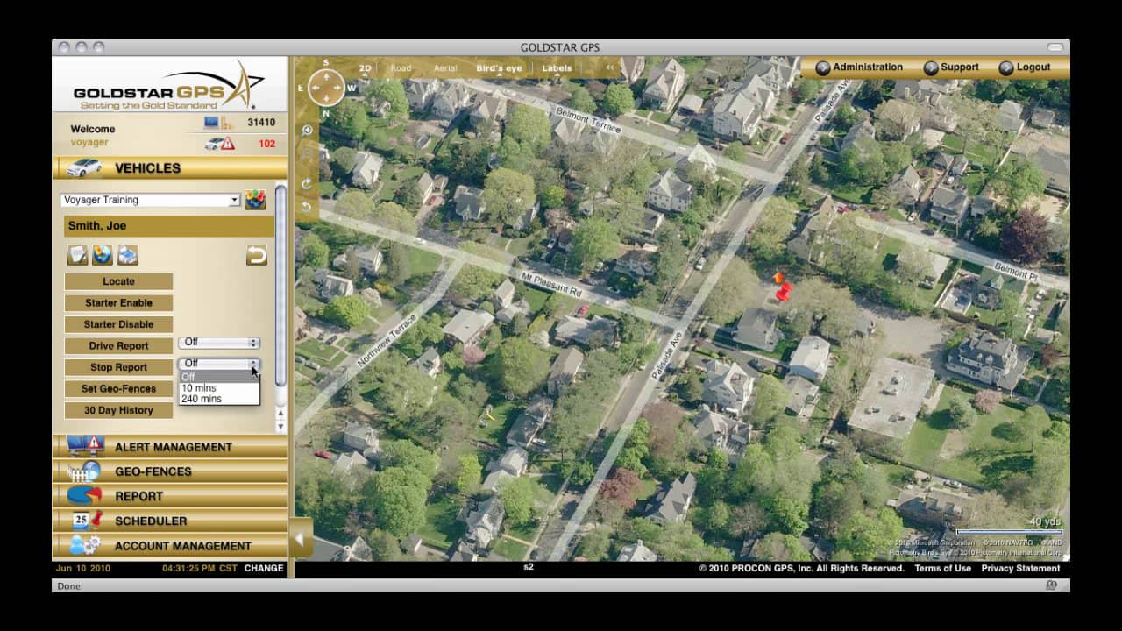Viewport: 1122px width, 631px height.
Task: Click the printer icon under Smith, Joe
Action: pyautogui.click(x=128, y=255)
